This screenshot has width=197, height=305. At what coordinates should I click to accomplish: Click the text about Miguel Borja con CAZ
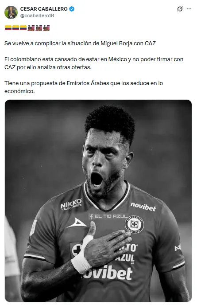(80, 43)
